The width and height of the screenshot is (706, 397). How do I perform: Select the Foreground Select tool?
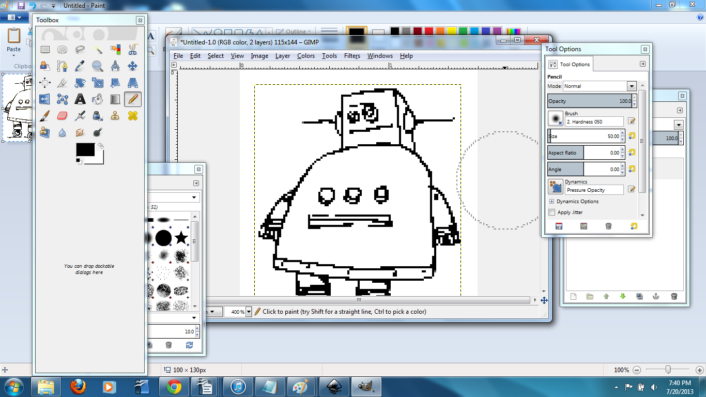[45, 66]
